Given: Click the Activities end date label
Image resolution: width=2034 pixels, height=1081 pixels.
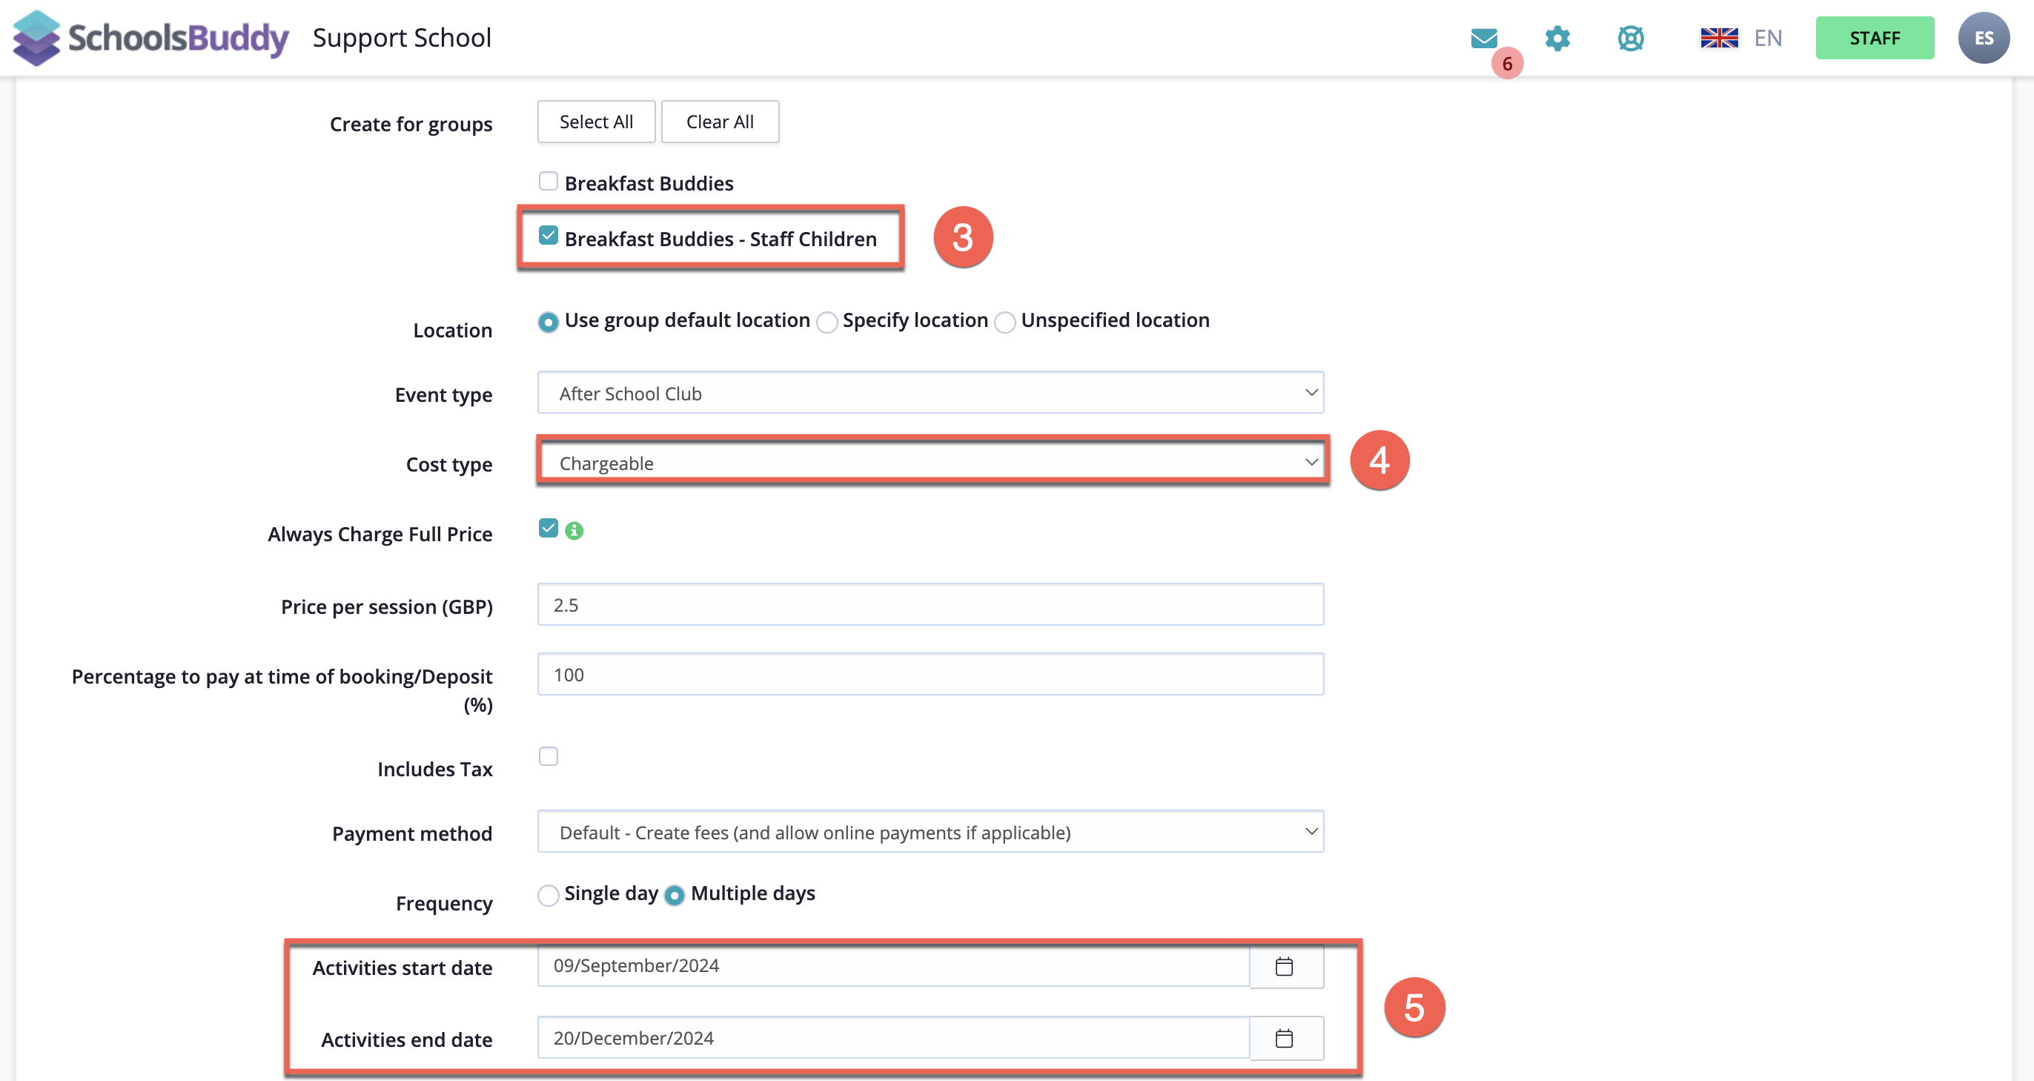Looking at the screenshot, I should coord(406,1040).
